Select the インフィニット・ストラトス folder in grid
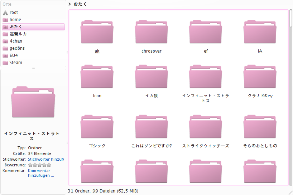Screen dimensions: 293x195 [206, 77]
